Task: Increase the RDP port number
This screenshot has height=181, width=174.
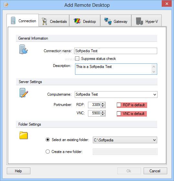Action: 103,104
